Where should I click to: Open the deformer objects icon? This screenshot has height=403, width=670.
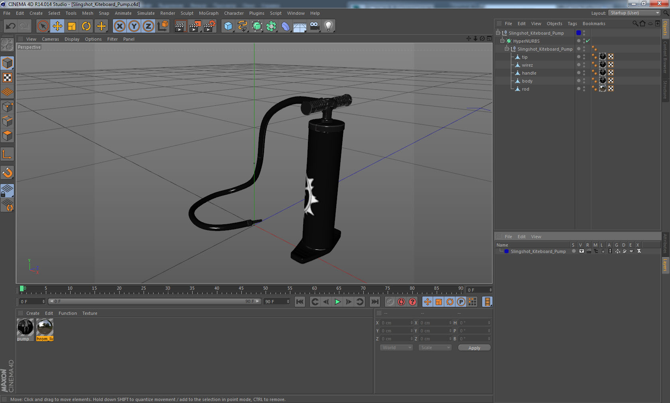click(x=286, y=26)
